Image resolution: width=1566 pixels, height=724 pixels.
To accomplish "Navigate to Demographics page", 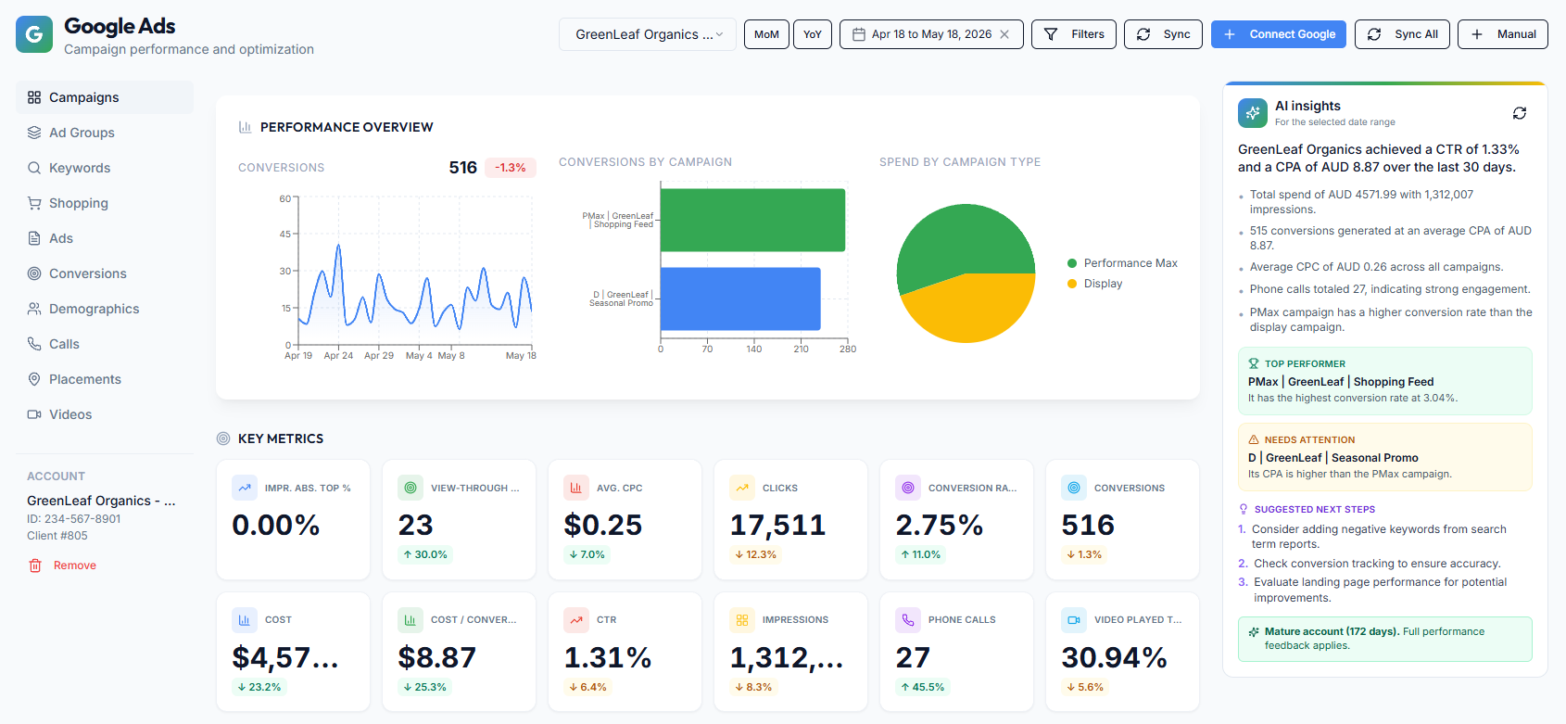I will [105, 309].
